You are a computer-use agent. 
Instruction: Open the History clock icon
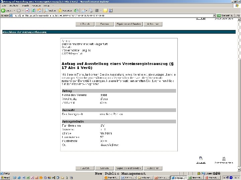coord(76,10)
